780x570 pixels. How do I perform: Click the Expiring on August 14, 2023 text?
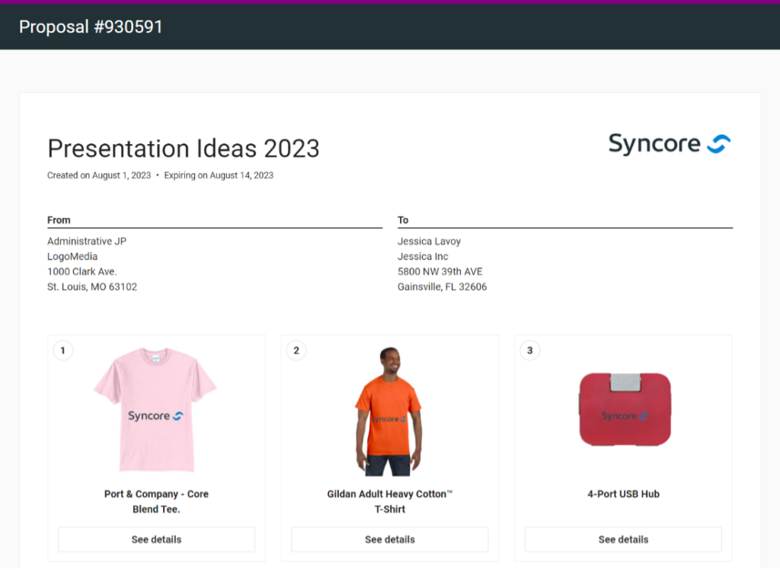pos(219,175)
